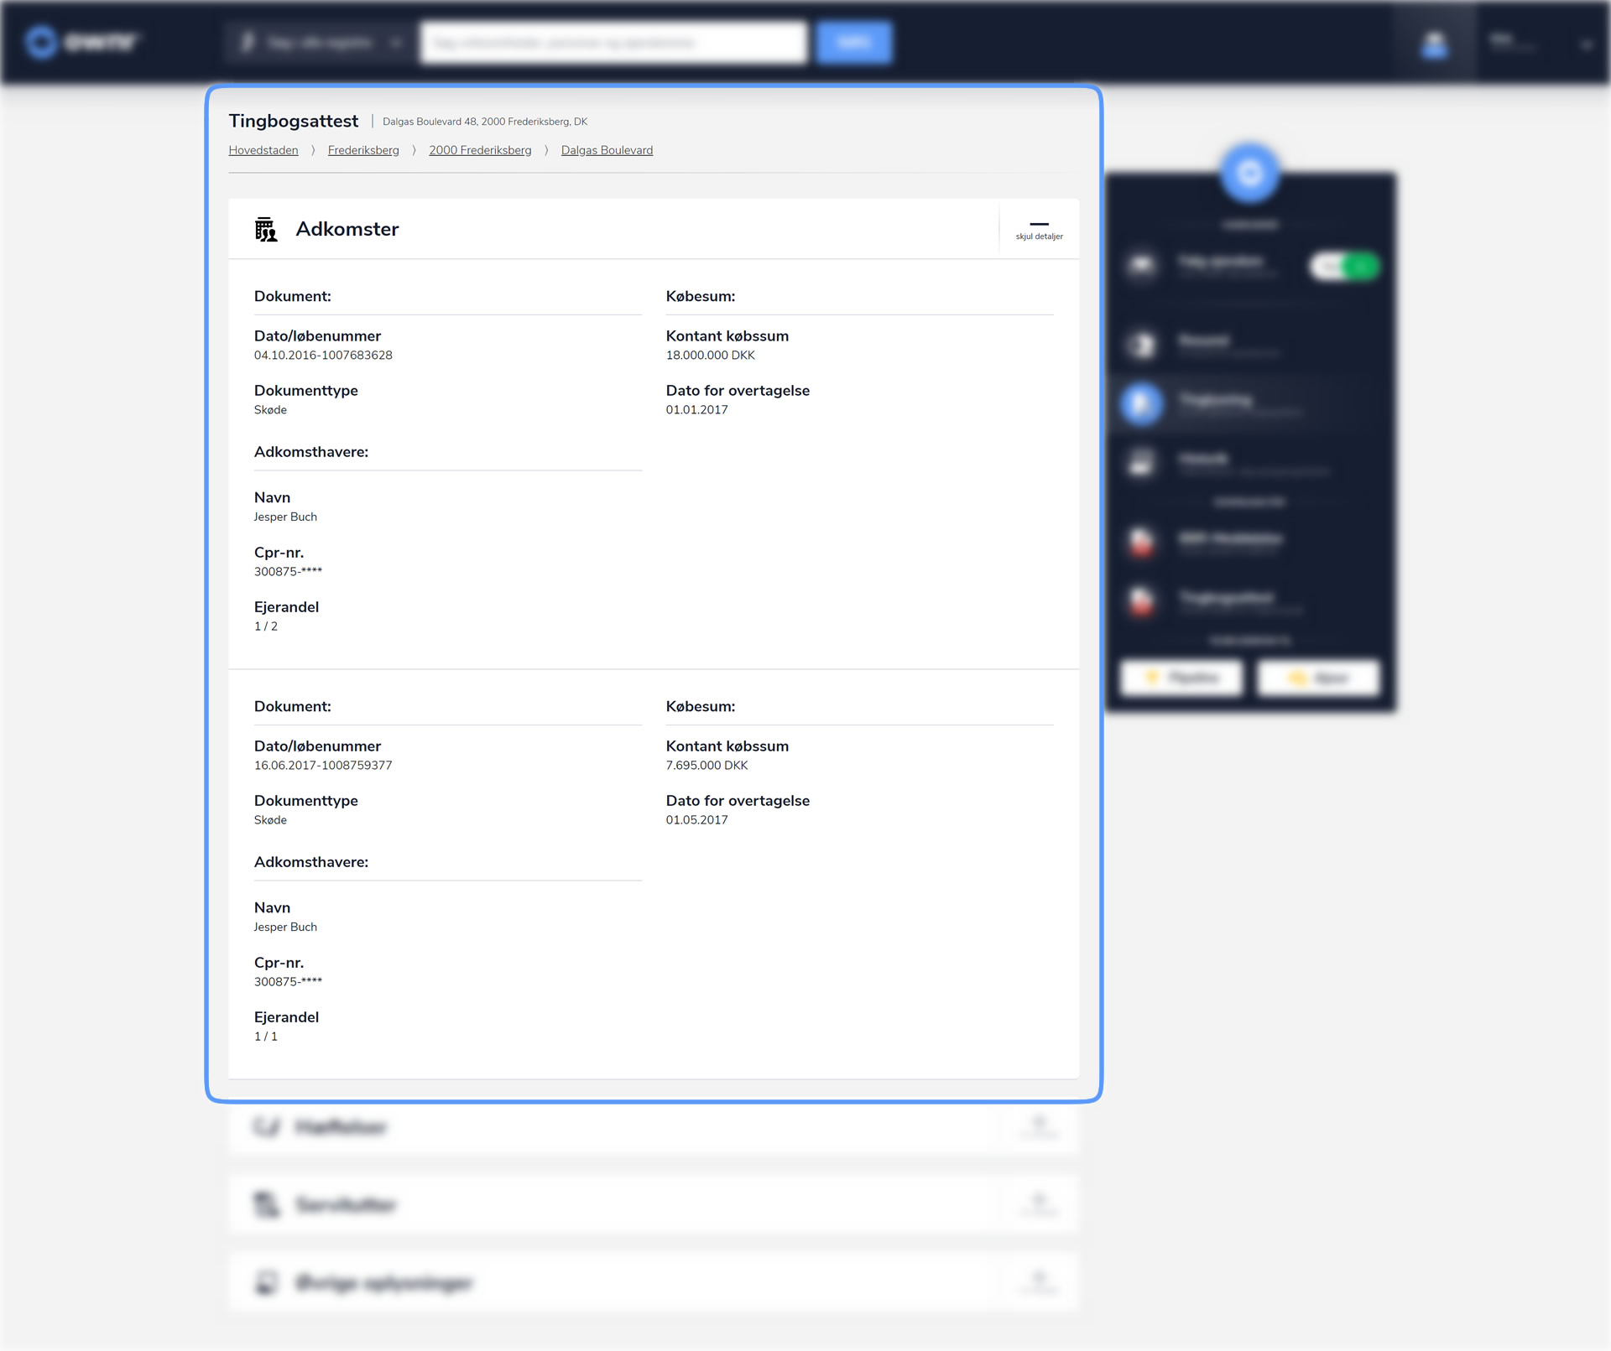Toggle the green follow-property switch
This screenshot has height=1351, width=1611.
click(x=1344, y=267)
